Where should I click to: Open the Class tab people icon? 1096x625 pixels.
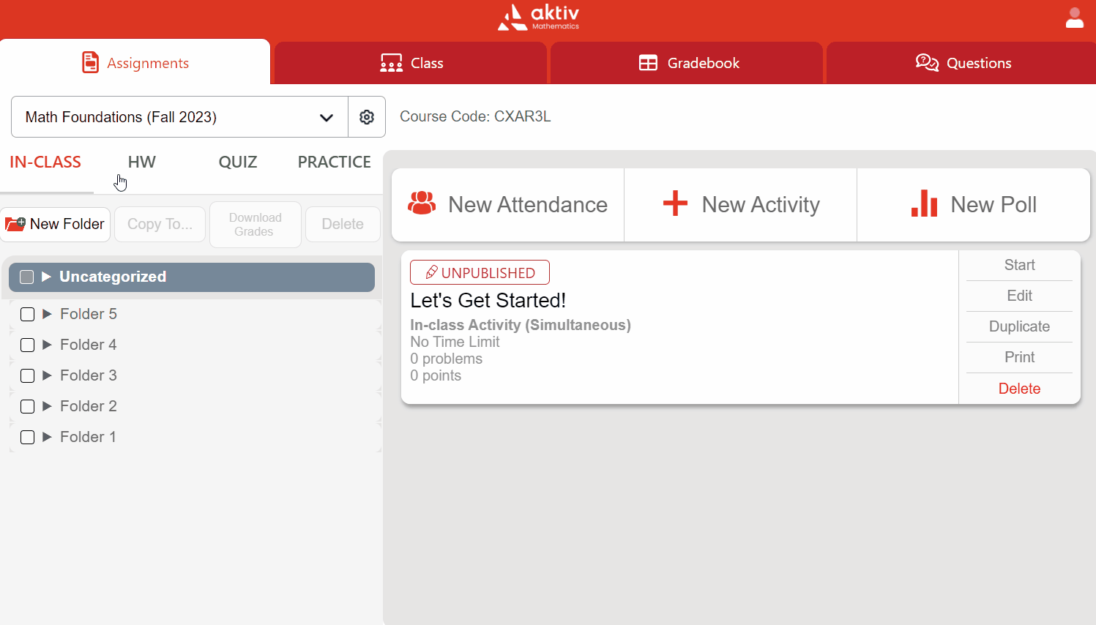click(x=391, y=63)
